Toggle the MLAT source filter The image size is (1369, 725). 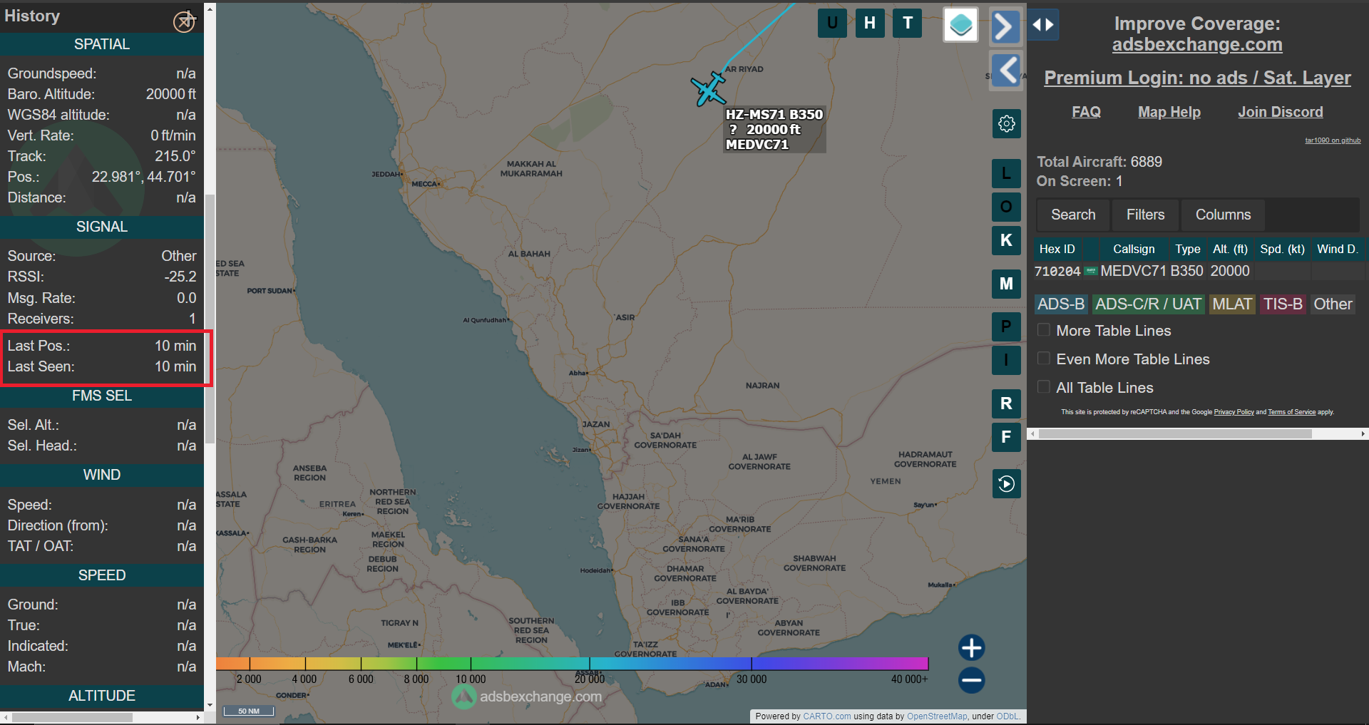[1232, 304]
